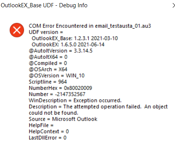The width and height of the screenshot is (175, 144).
Task: Click the @OSVersion = WIN_10 line
Action: click(x=57, y=76)
